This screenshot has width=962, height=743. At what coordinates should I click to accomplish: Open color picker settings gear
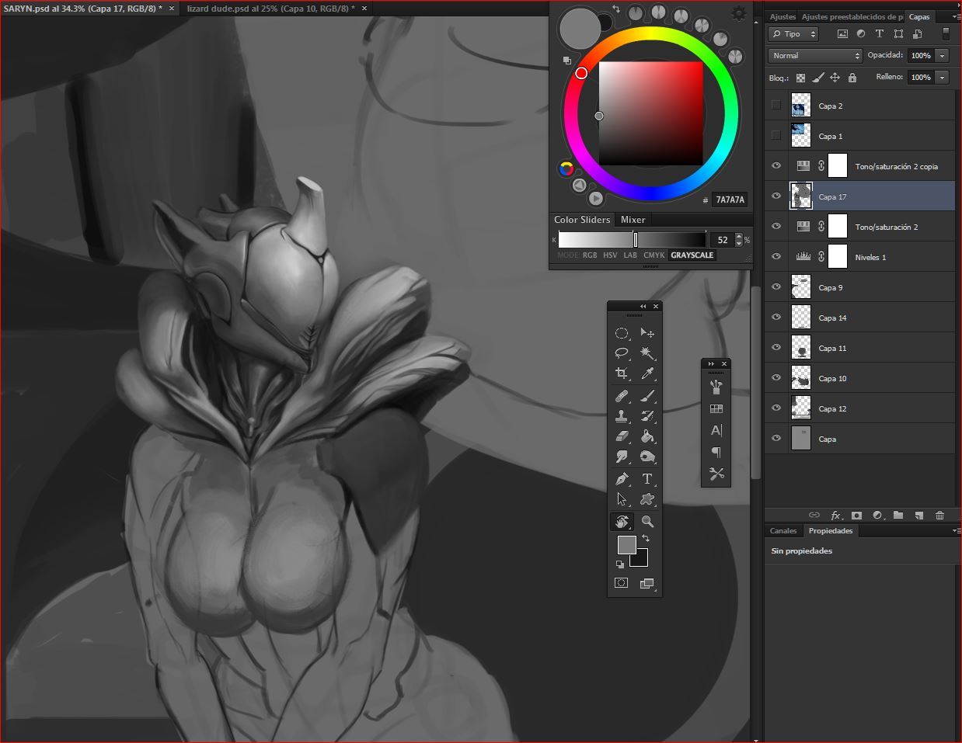(x=738, y=13)
